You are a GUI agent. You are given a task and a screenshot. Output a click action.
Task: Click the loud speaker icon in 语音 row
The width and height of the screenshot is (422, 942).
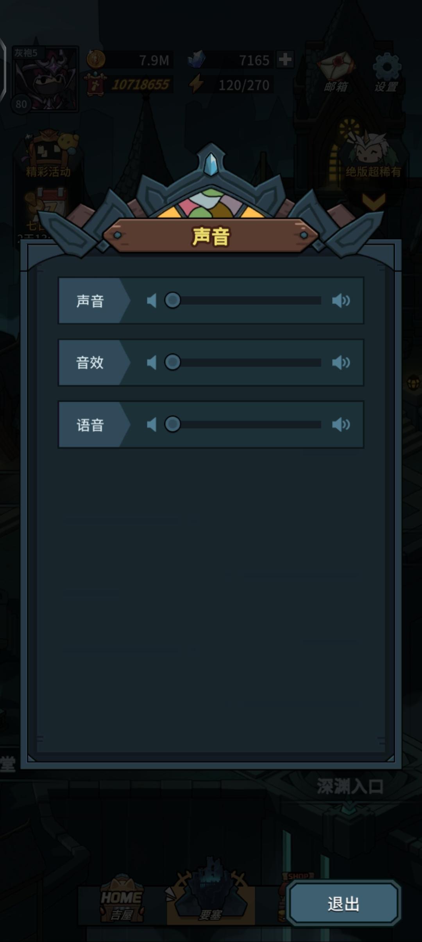341,424
